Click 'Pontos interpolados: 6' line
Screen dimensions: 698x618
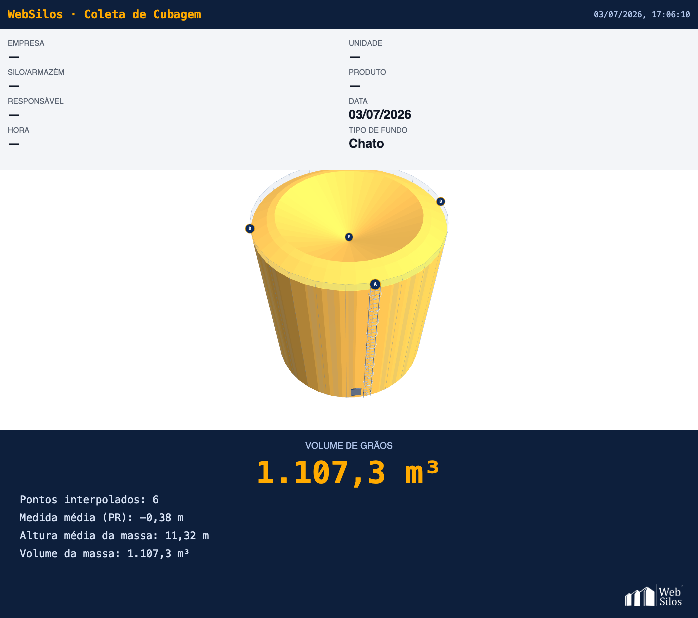click(89, 500)
